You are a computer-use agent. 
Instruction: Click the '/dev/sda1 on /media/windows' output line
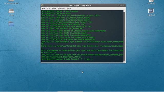click(82, 43)
